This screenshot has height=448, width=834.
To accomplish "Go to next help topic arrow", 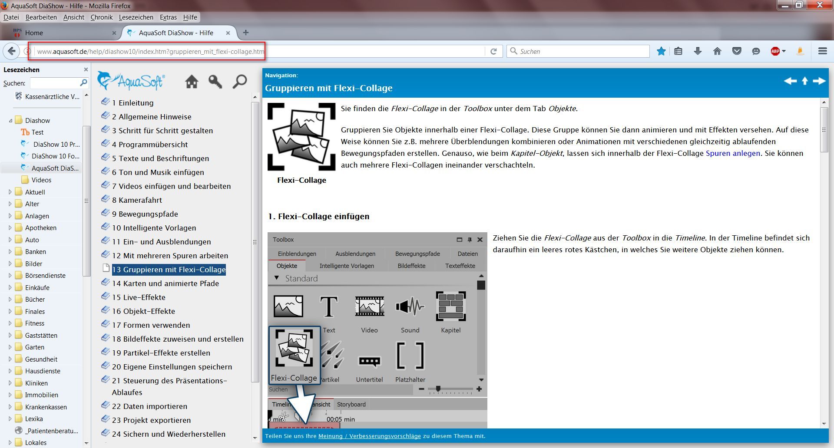I will click(x=819, y=81).
